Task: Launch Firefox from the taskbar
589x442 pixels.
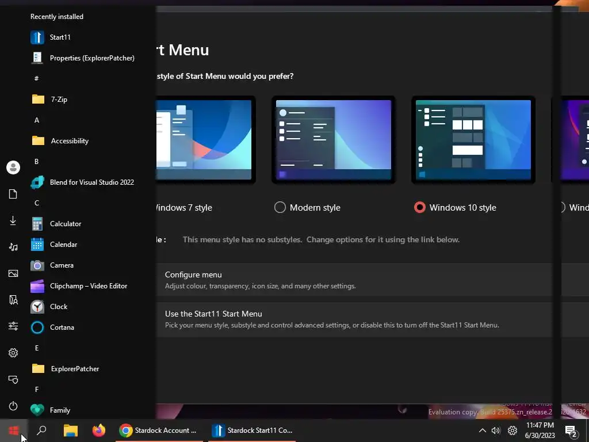Action: [99, 430]
